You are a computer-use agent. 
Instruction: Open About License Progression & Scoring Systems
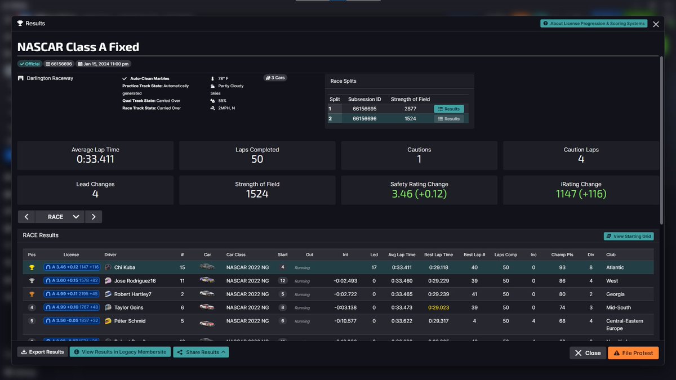[593, 24]
